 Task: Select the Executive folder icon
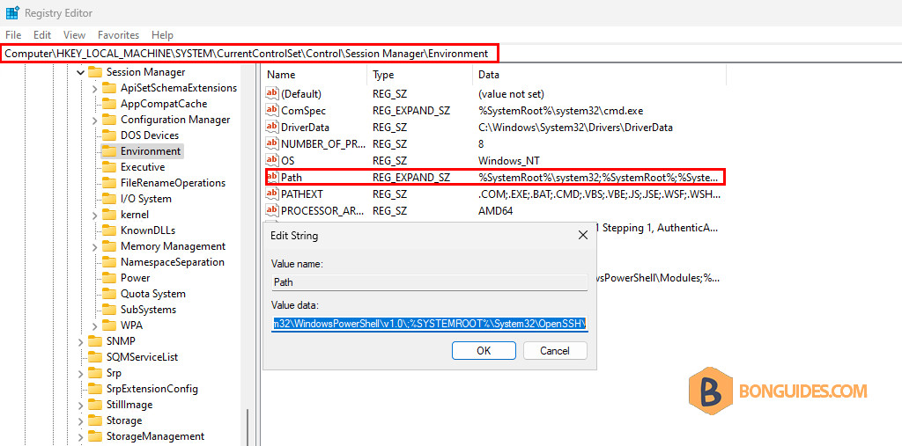[x=108, y=167]
